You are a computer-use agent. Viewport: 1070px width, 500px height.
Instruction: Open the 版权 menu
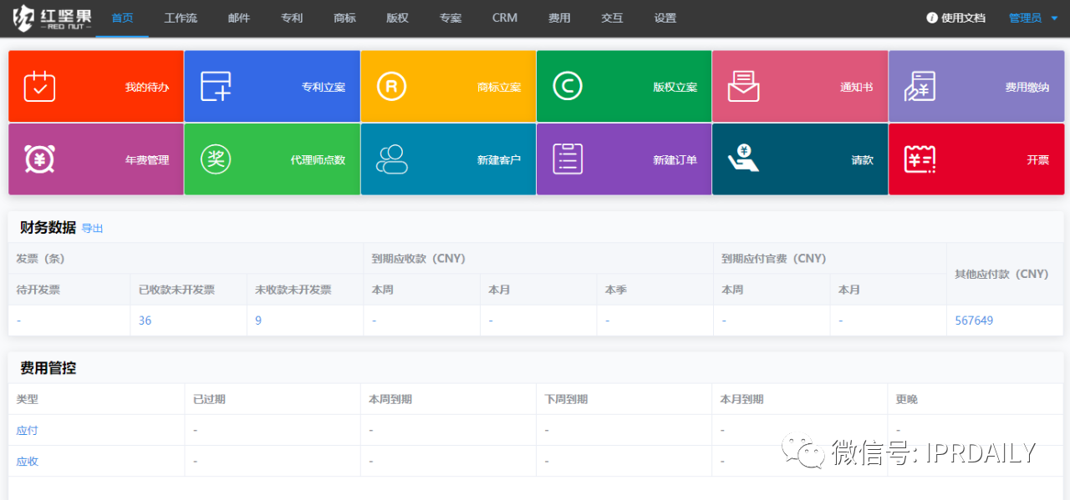tap(397, 18)
